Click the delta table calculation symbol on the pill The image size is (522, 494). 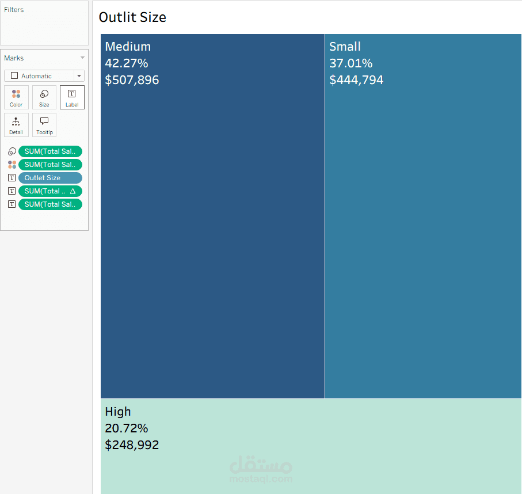pos(73,191)
